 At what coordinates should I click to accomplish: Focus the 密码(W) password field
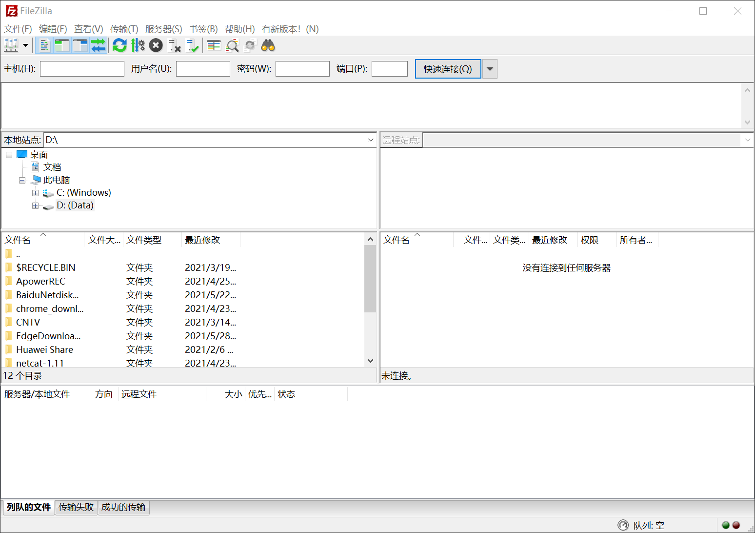pyautogui.click(x=302, y=69)
